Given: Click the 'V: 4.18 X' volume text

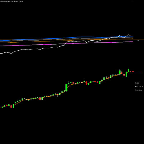Looking at the screenshot, I should (x=139, y=87).
